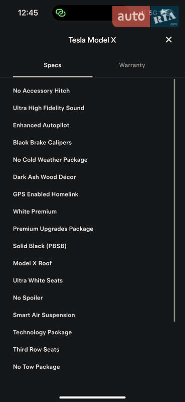This screenshot has width=185, height=402.
Task: Select the Enhanced Autopilot spec
Action: tap(41, 125)
